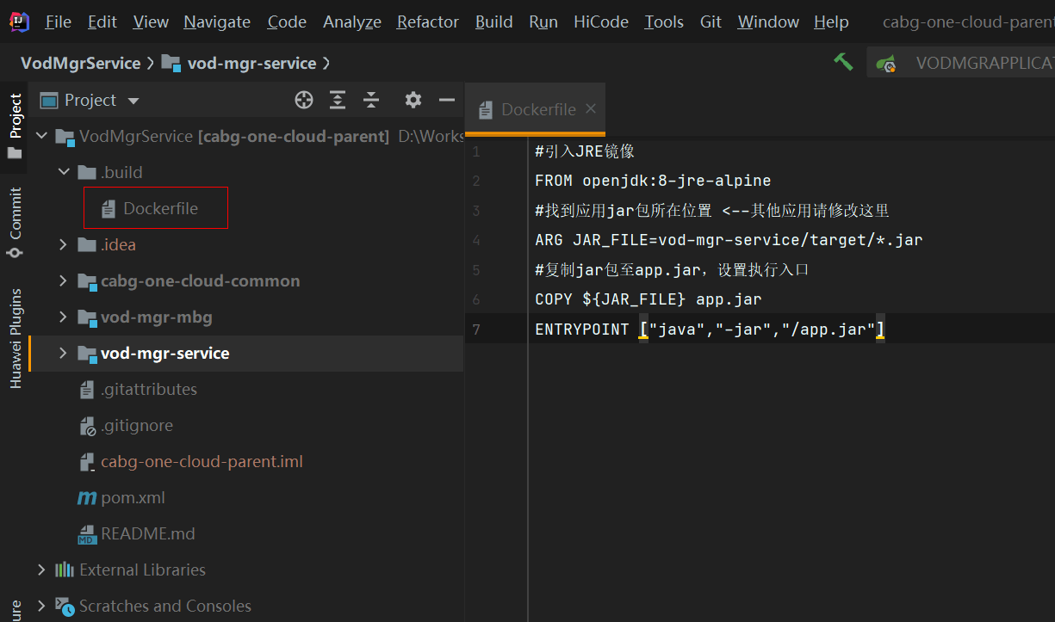Collapse the .build folder

pyautogui.click(x=63, y=172)
